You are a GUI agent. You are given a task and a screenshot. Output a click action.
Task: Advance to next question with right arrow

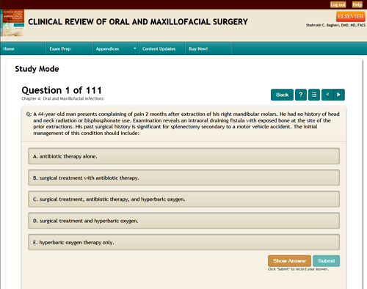339,95
